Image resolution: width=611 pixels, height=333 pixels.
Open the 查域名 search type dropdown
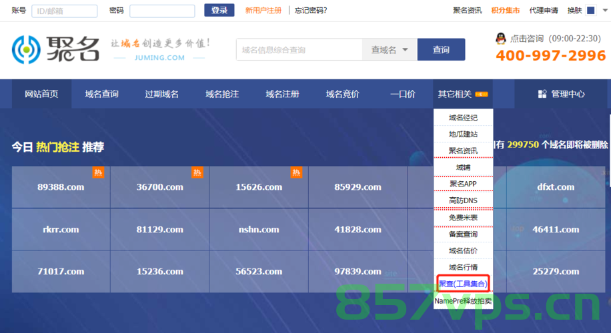[390, 49]
